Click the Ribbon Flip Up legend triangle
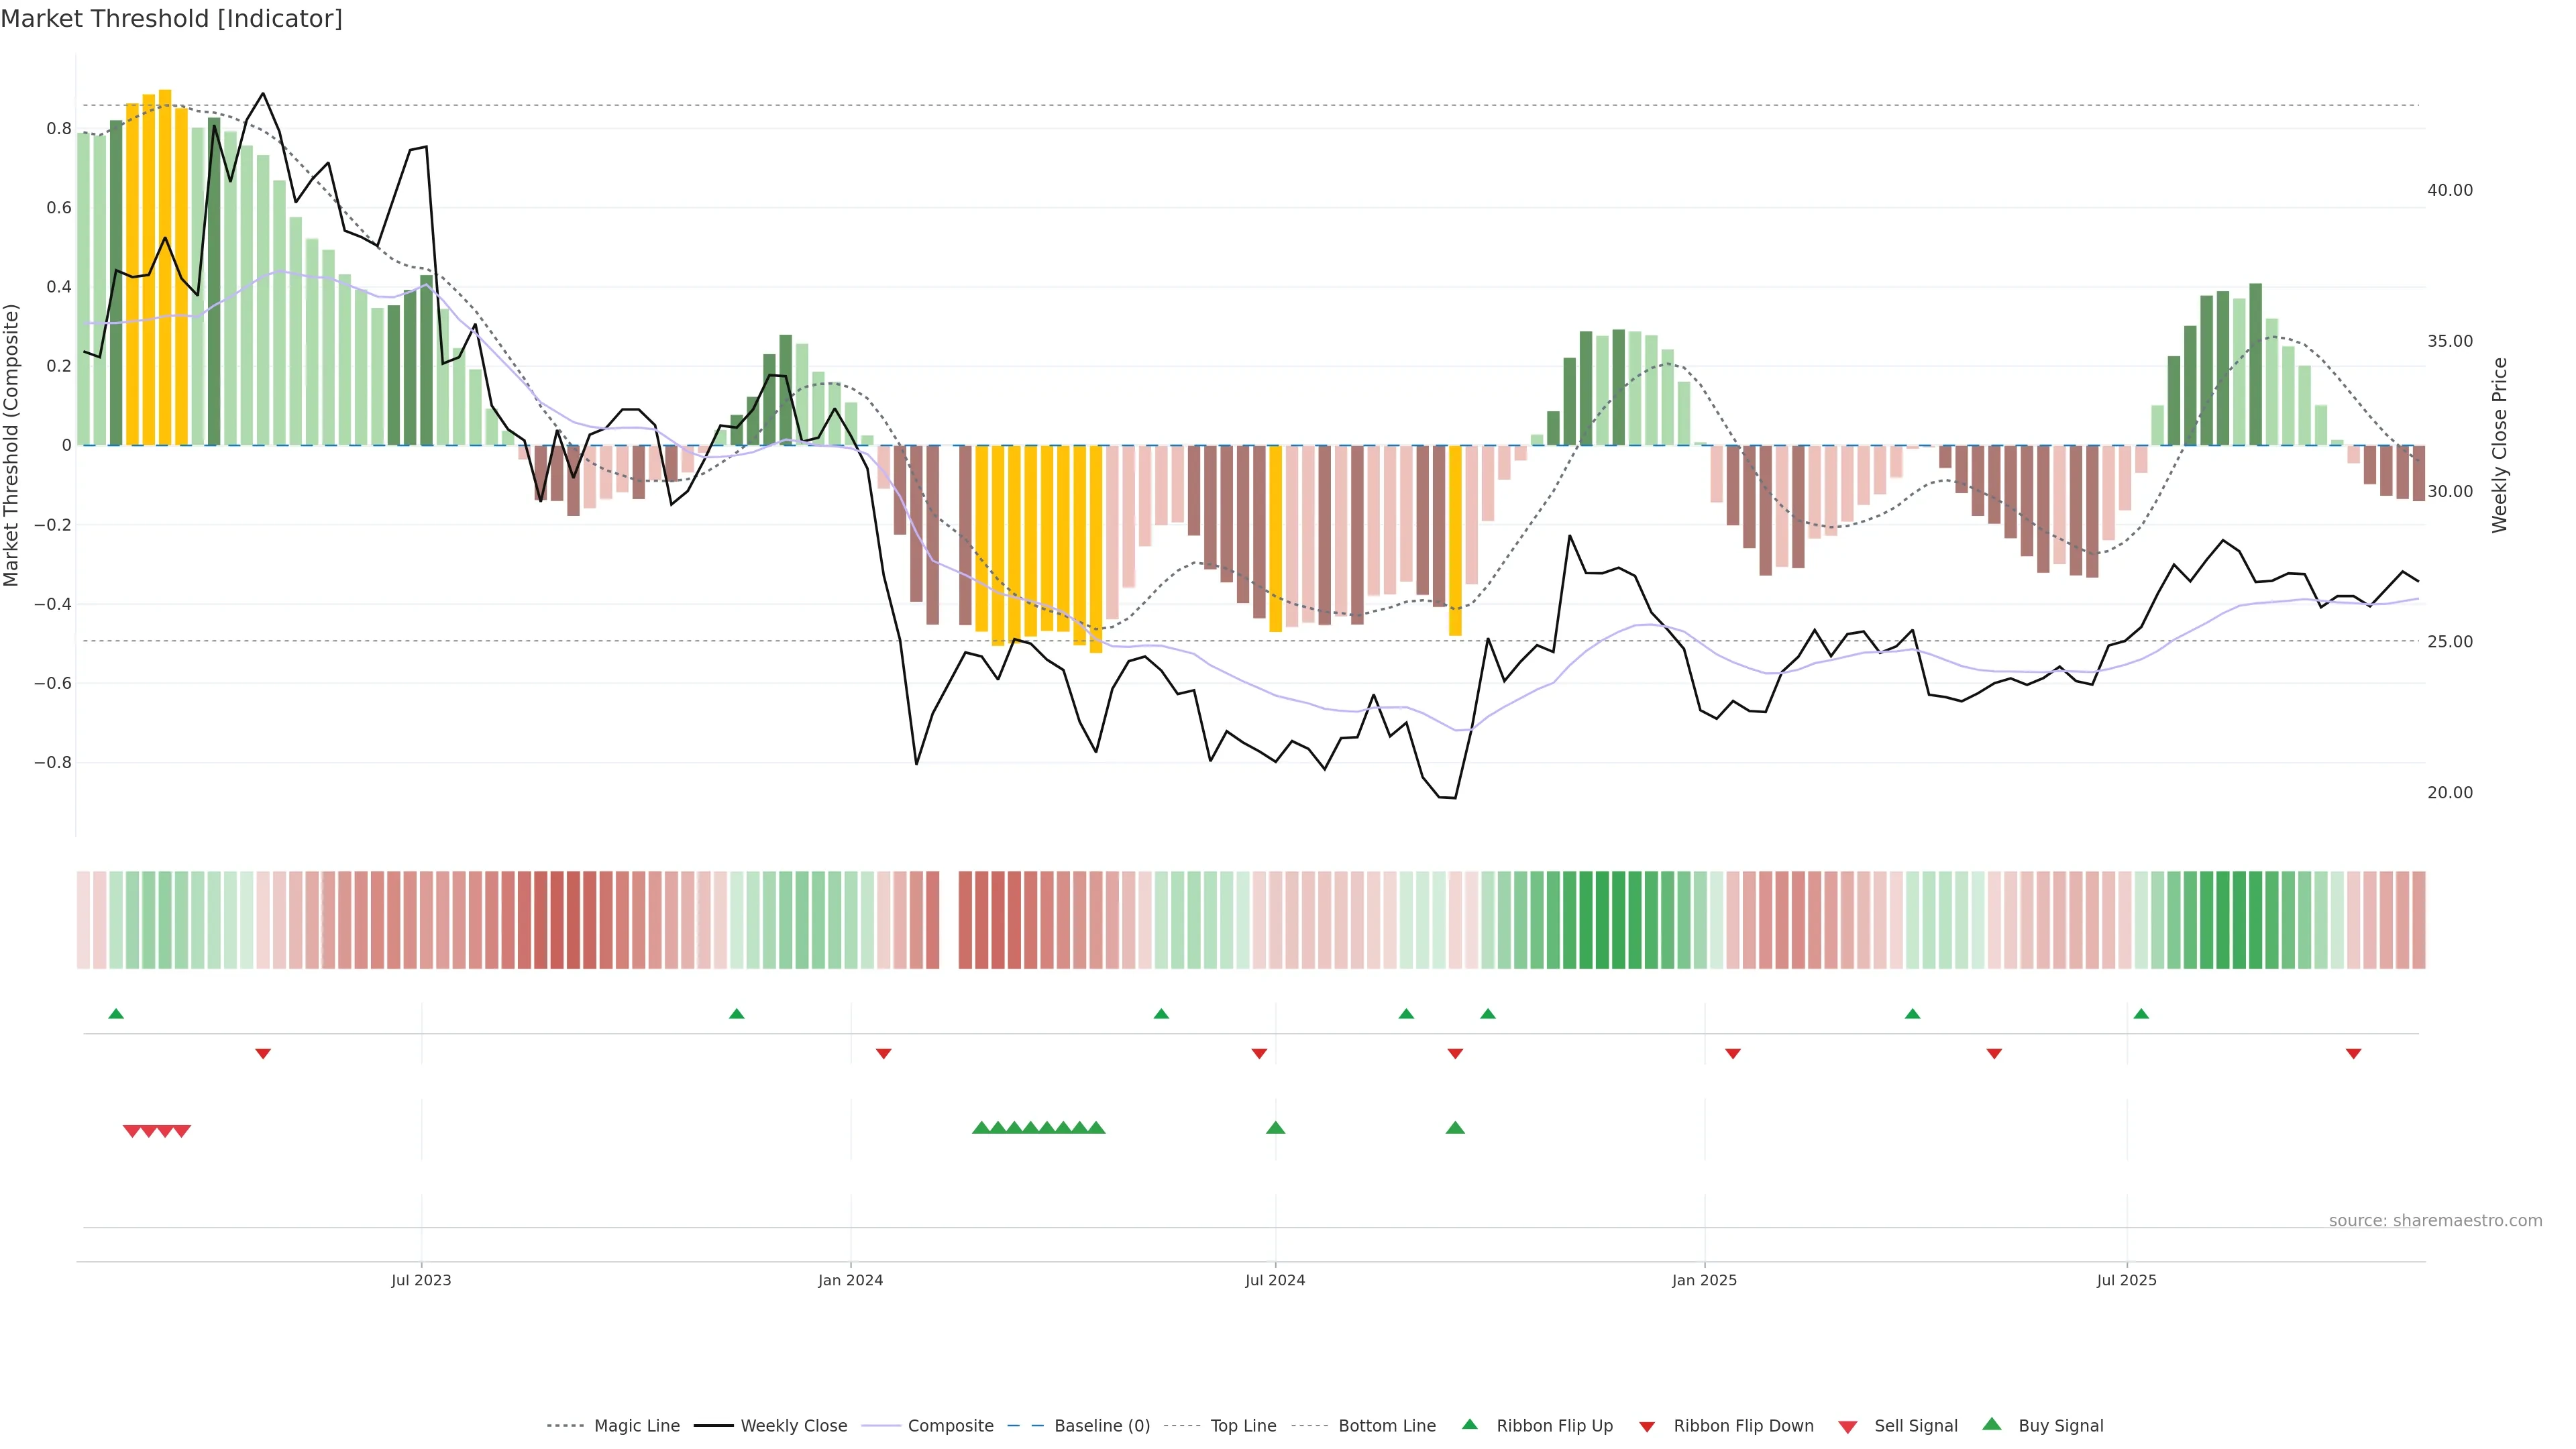The width and height of the screenshot is (2576, 1449). point(1469,1424)
